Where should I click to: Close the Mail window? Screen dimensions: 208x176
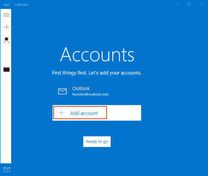(x=202, y=4)
